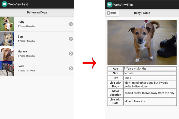Screen dimensions: 179x119
Task: Click the Female value cell
Action: (x=150, y=73)
